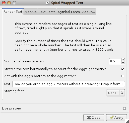
Task: Click the Close button
Action: (94, 117)
